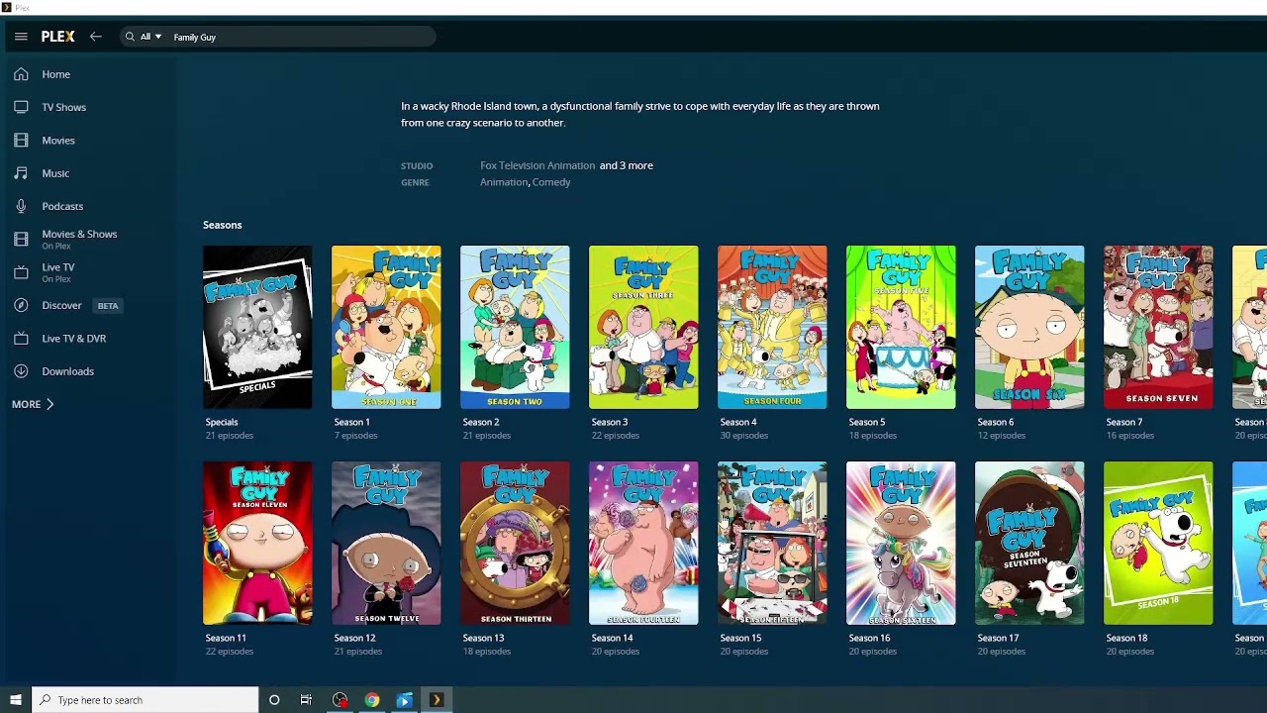Click the 'Specials' title text
This screenshot has height=713, width=1267.
pyautogui.click(x=222, y=422)
